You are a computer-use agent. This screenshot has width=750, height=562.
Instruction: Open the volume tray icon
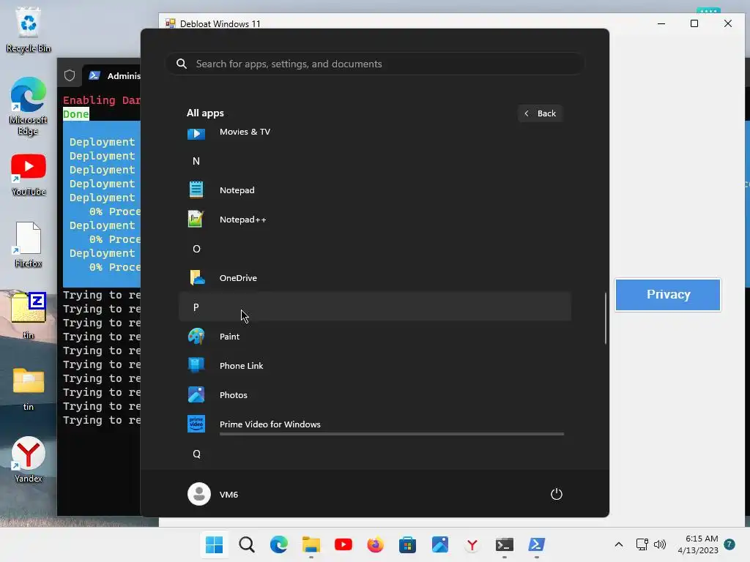click(x=660, y=544)
